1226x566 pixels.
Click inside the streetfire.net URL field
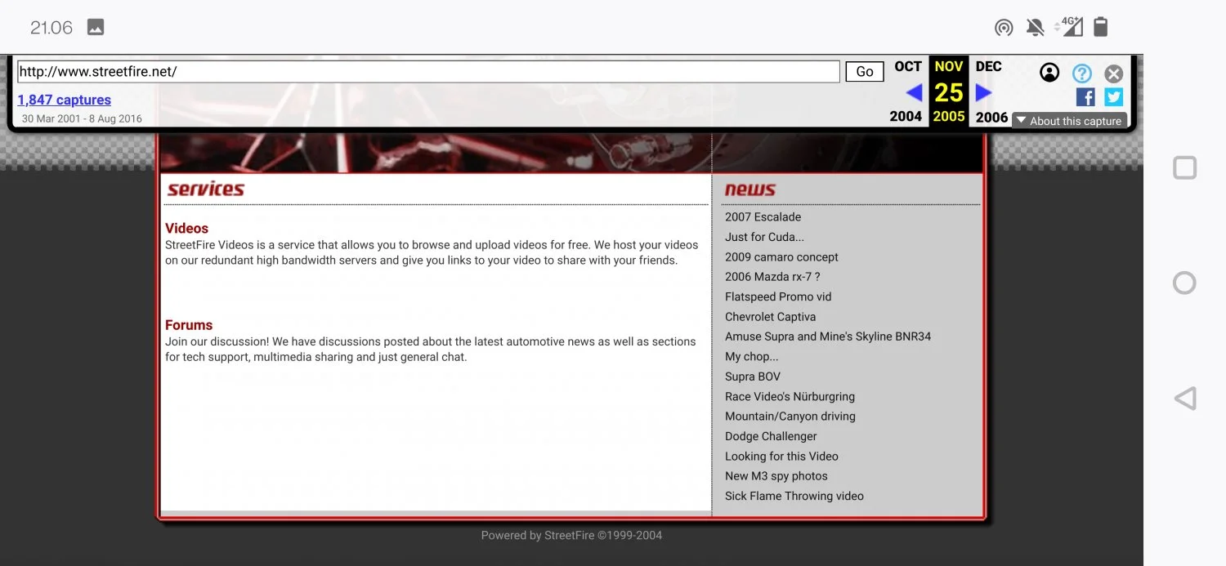tap(425, 71)
